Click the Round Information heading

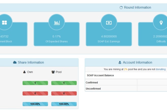point(137,7)
